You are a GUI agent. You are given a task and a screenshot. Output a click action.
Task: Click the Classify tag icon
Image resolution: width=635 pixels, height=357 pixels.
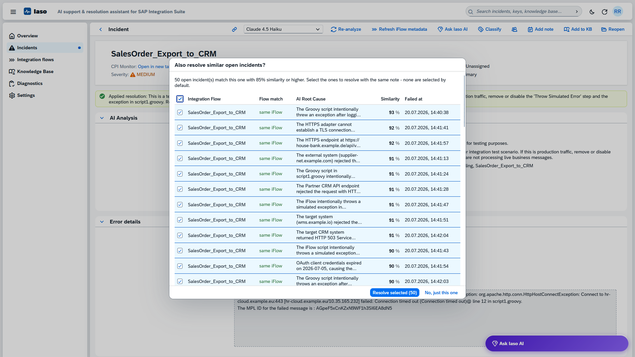481,29
